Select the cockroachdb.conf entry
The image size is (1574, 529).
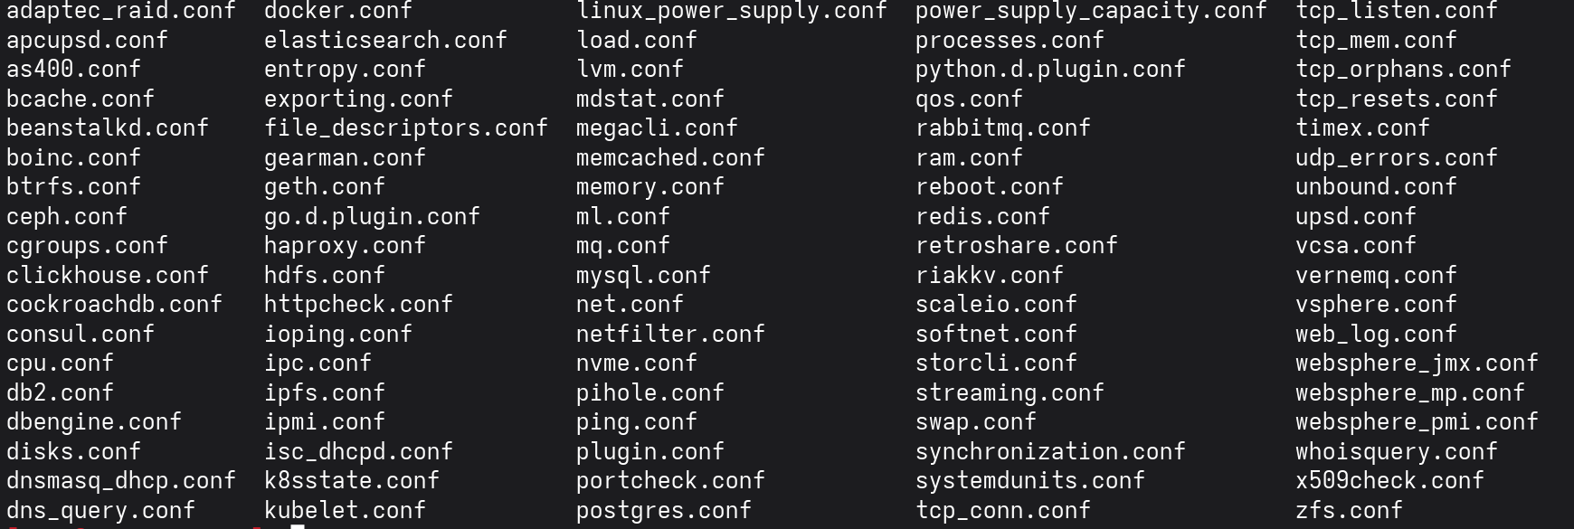pyautogui.click(x=114, y=305)
